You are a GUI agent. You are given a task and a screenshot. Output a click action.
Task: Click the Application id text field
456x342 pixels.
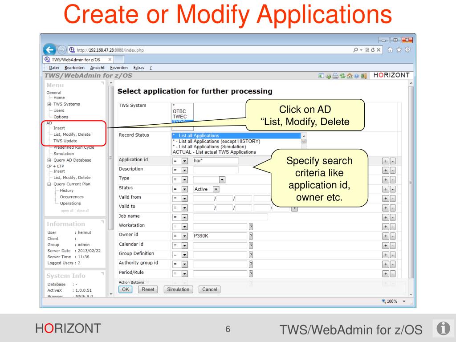(216, 161)
